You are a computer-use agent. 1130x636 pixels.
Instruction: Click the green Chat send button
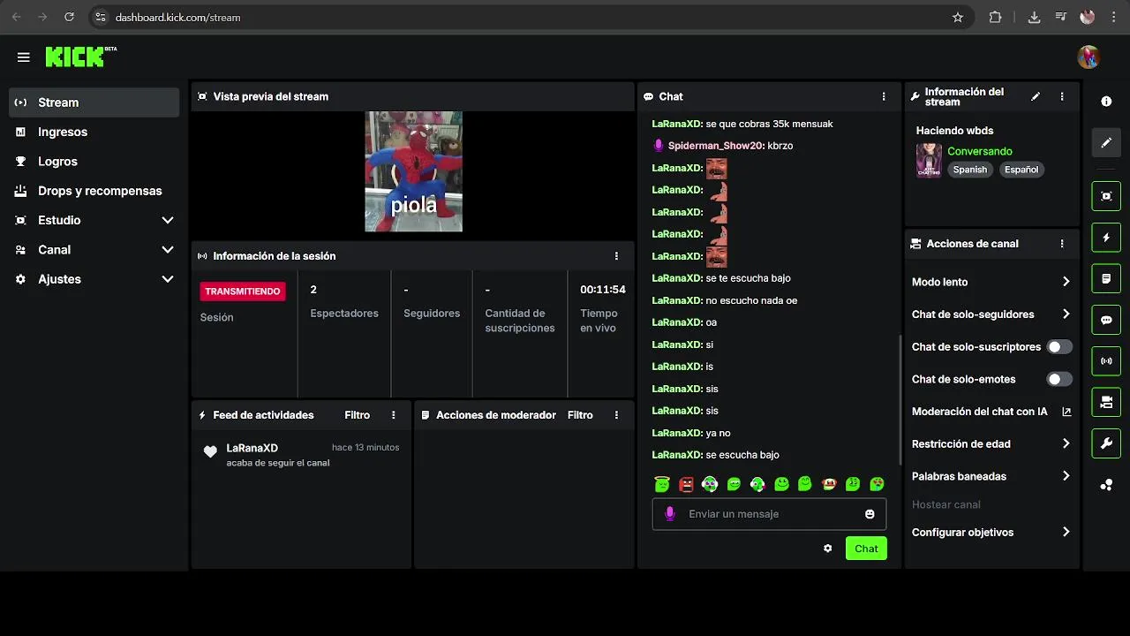[866, 549]
